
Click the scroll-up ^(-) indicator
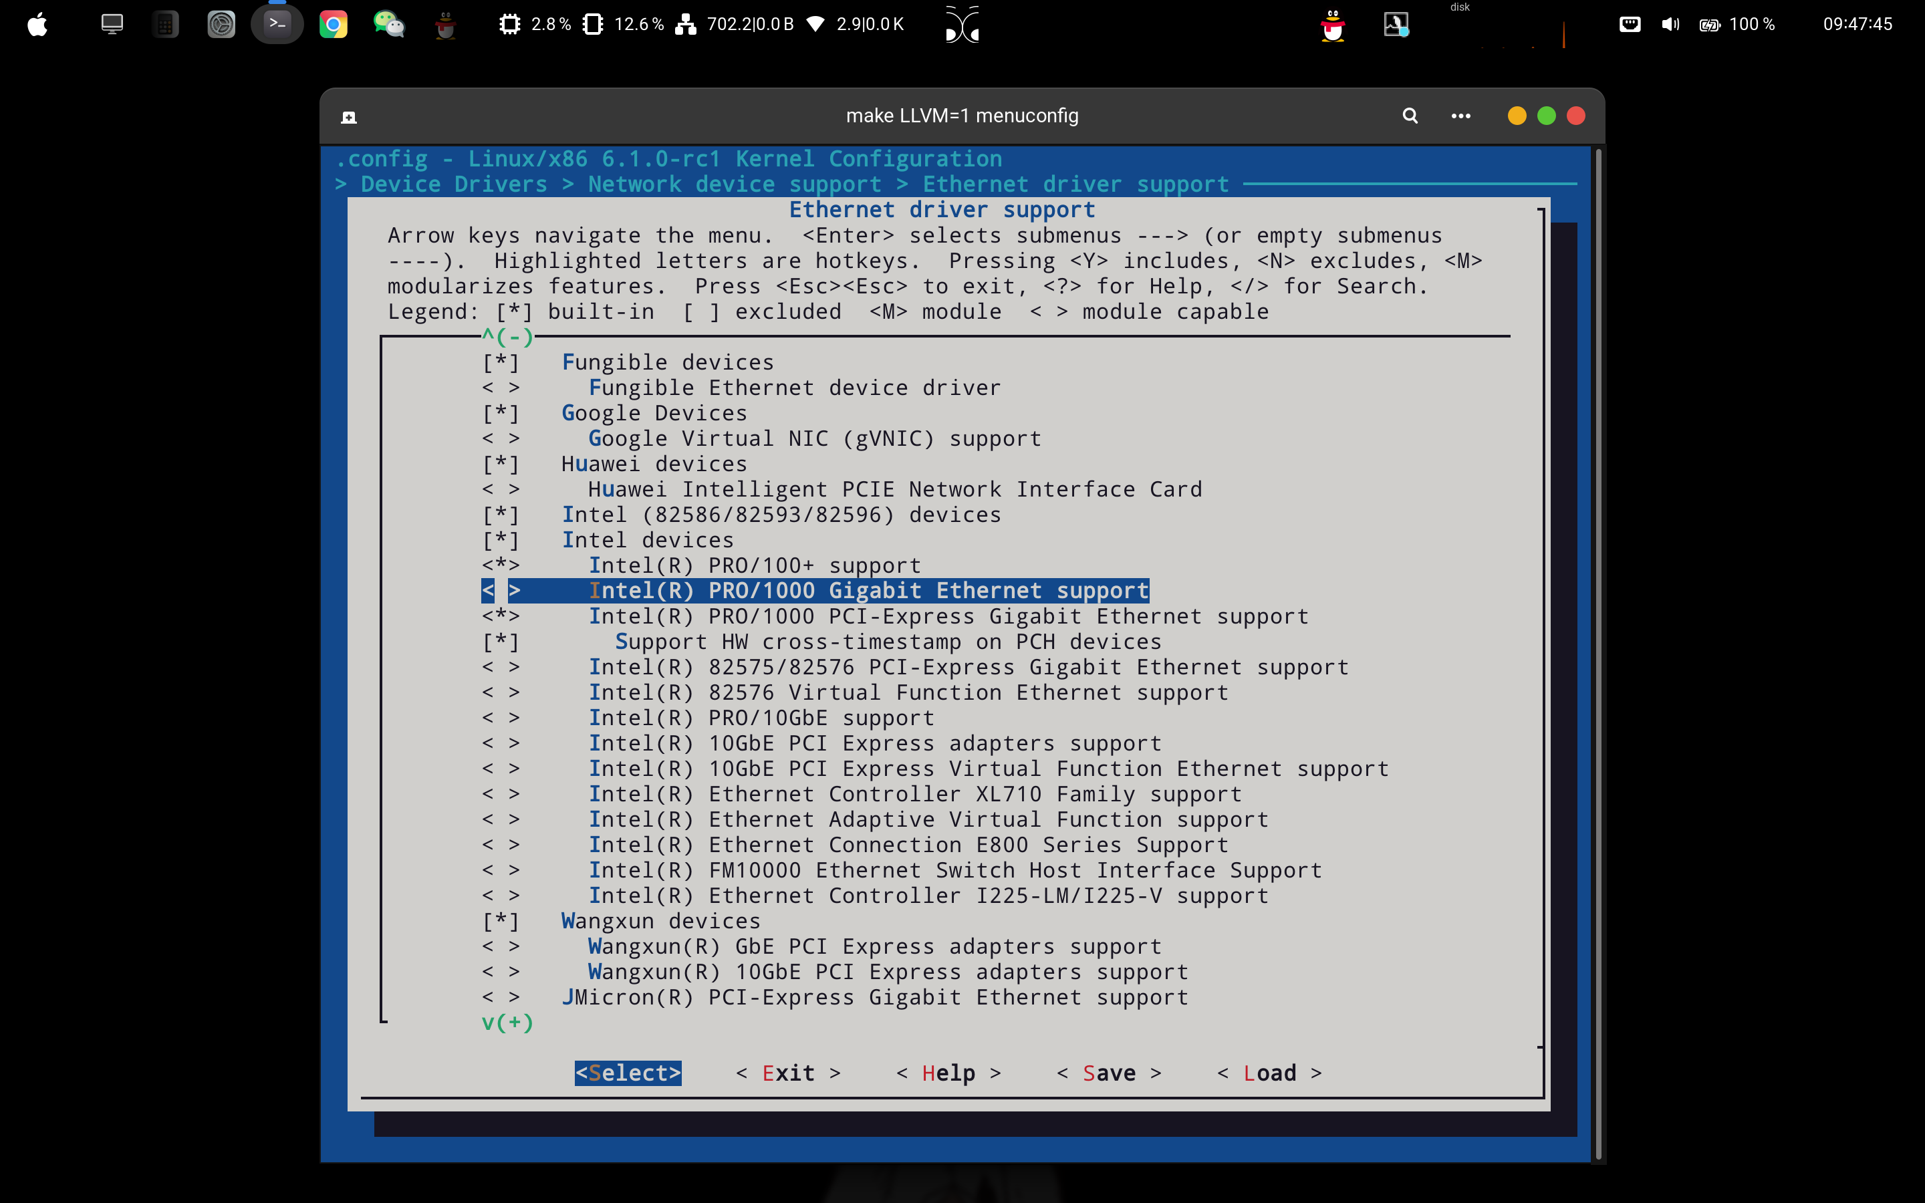pyautogui.click(x=507, y=338)
